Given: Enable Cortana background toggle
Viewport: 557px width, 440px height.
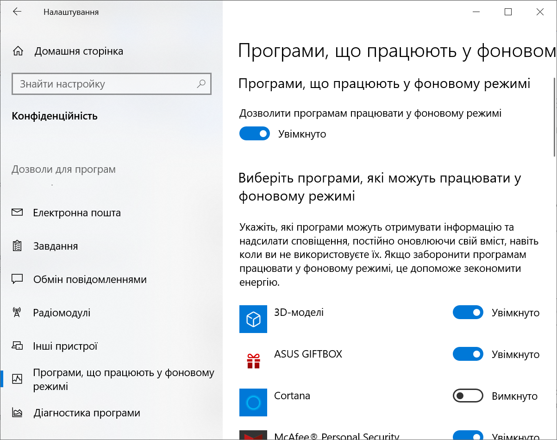Looking at the screenshot, I should (x=468, y=396).
